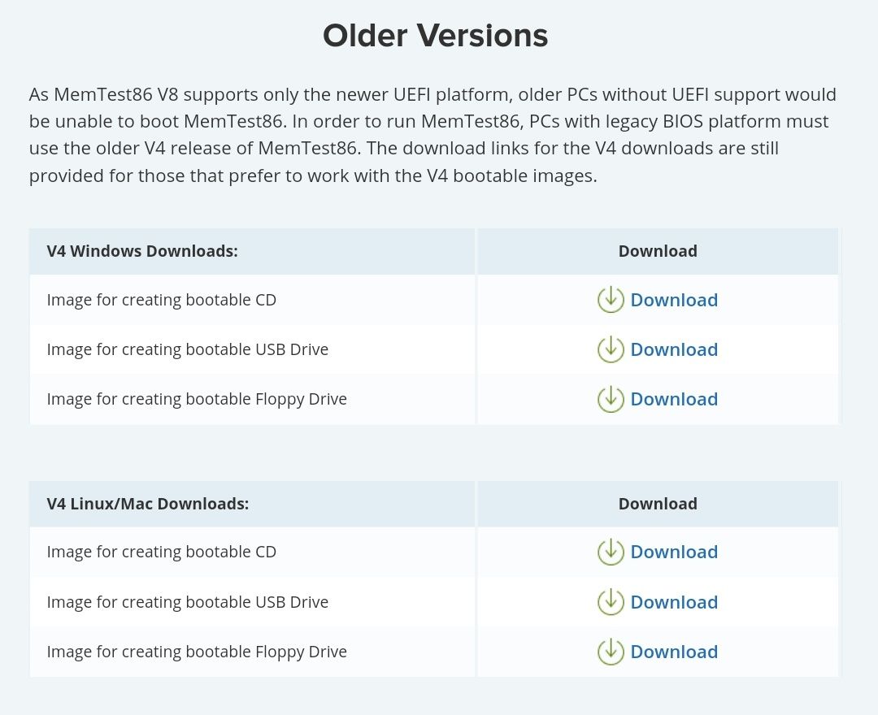Image resolution: width=878 pixels, height=715 pixels.
Task: Open Download link for Windows bootable CD image
Action: coord(674,300)
